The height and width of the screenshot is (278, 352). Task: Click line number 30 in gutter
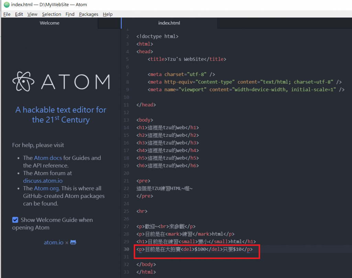126,249
